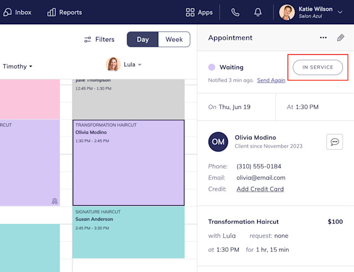Click the phone number (310) 555-0184

pos(259,166)
